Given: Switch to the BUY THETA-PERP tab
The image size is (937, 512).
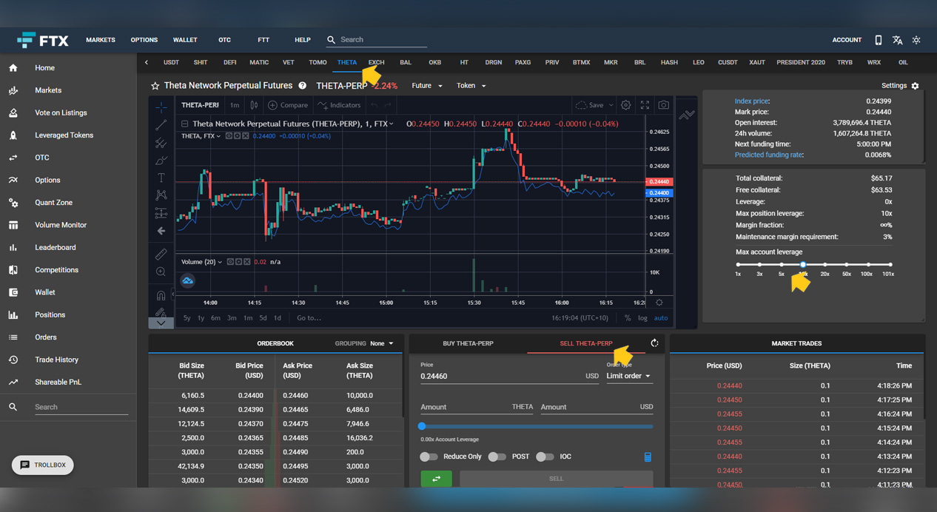Looking at the screenshot, I should tap(468, 343).
